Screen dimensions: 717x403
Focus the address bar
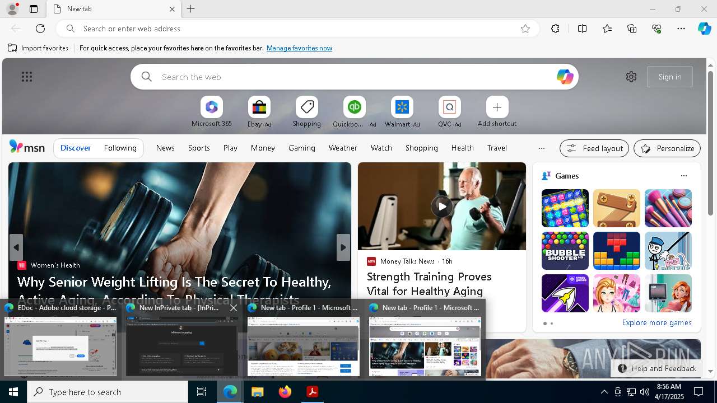[x=297, y=29]
